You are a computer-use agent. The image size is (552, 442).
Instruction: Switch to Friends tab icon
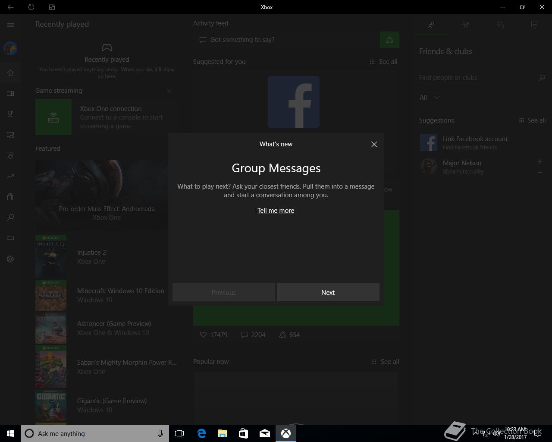431,25
